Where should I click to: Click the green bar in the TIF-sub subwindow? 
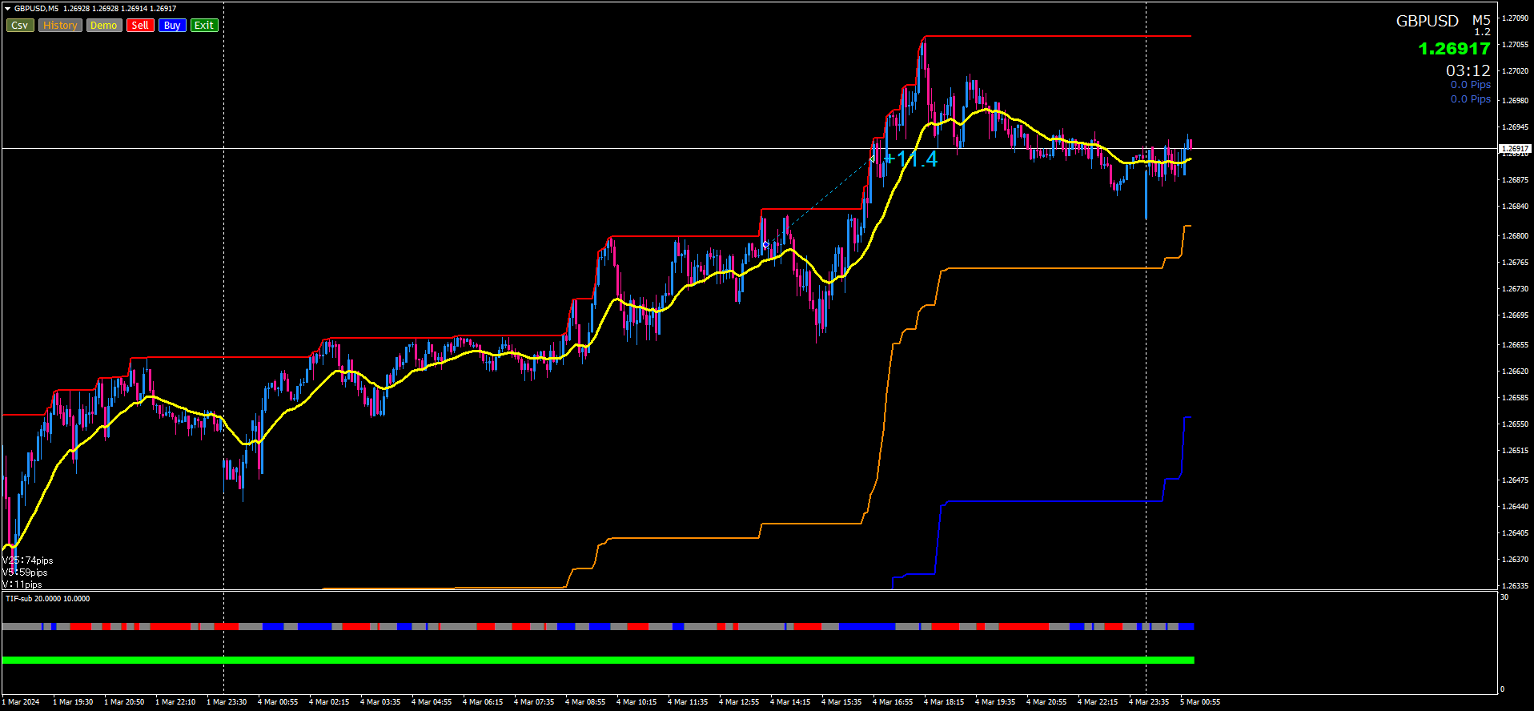(598, 661)
